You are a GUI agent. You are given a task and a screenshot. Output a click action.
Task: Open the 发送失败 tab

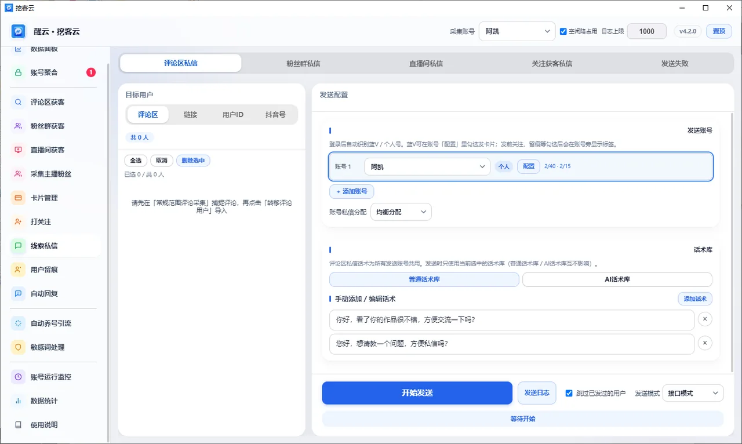[675, 63]
